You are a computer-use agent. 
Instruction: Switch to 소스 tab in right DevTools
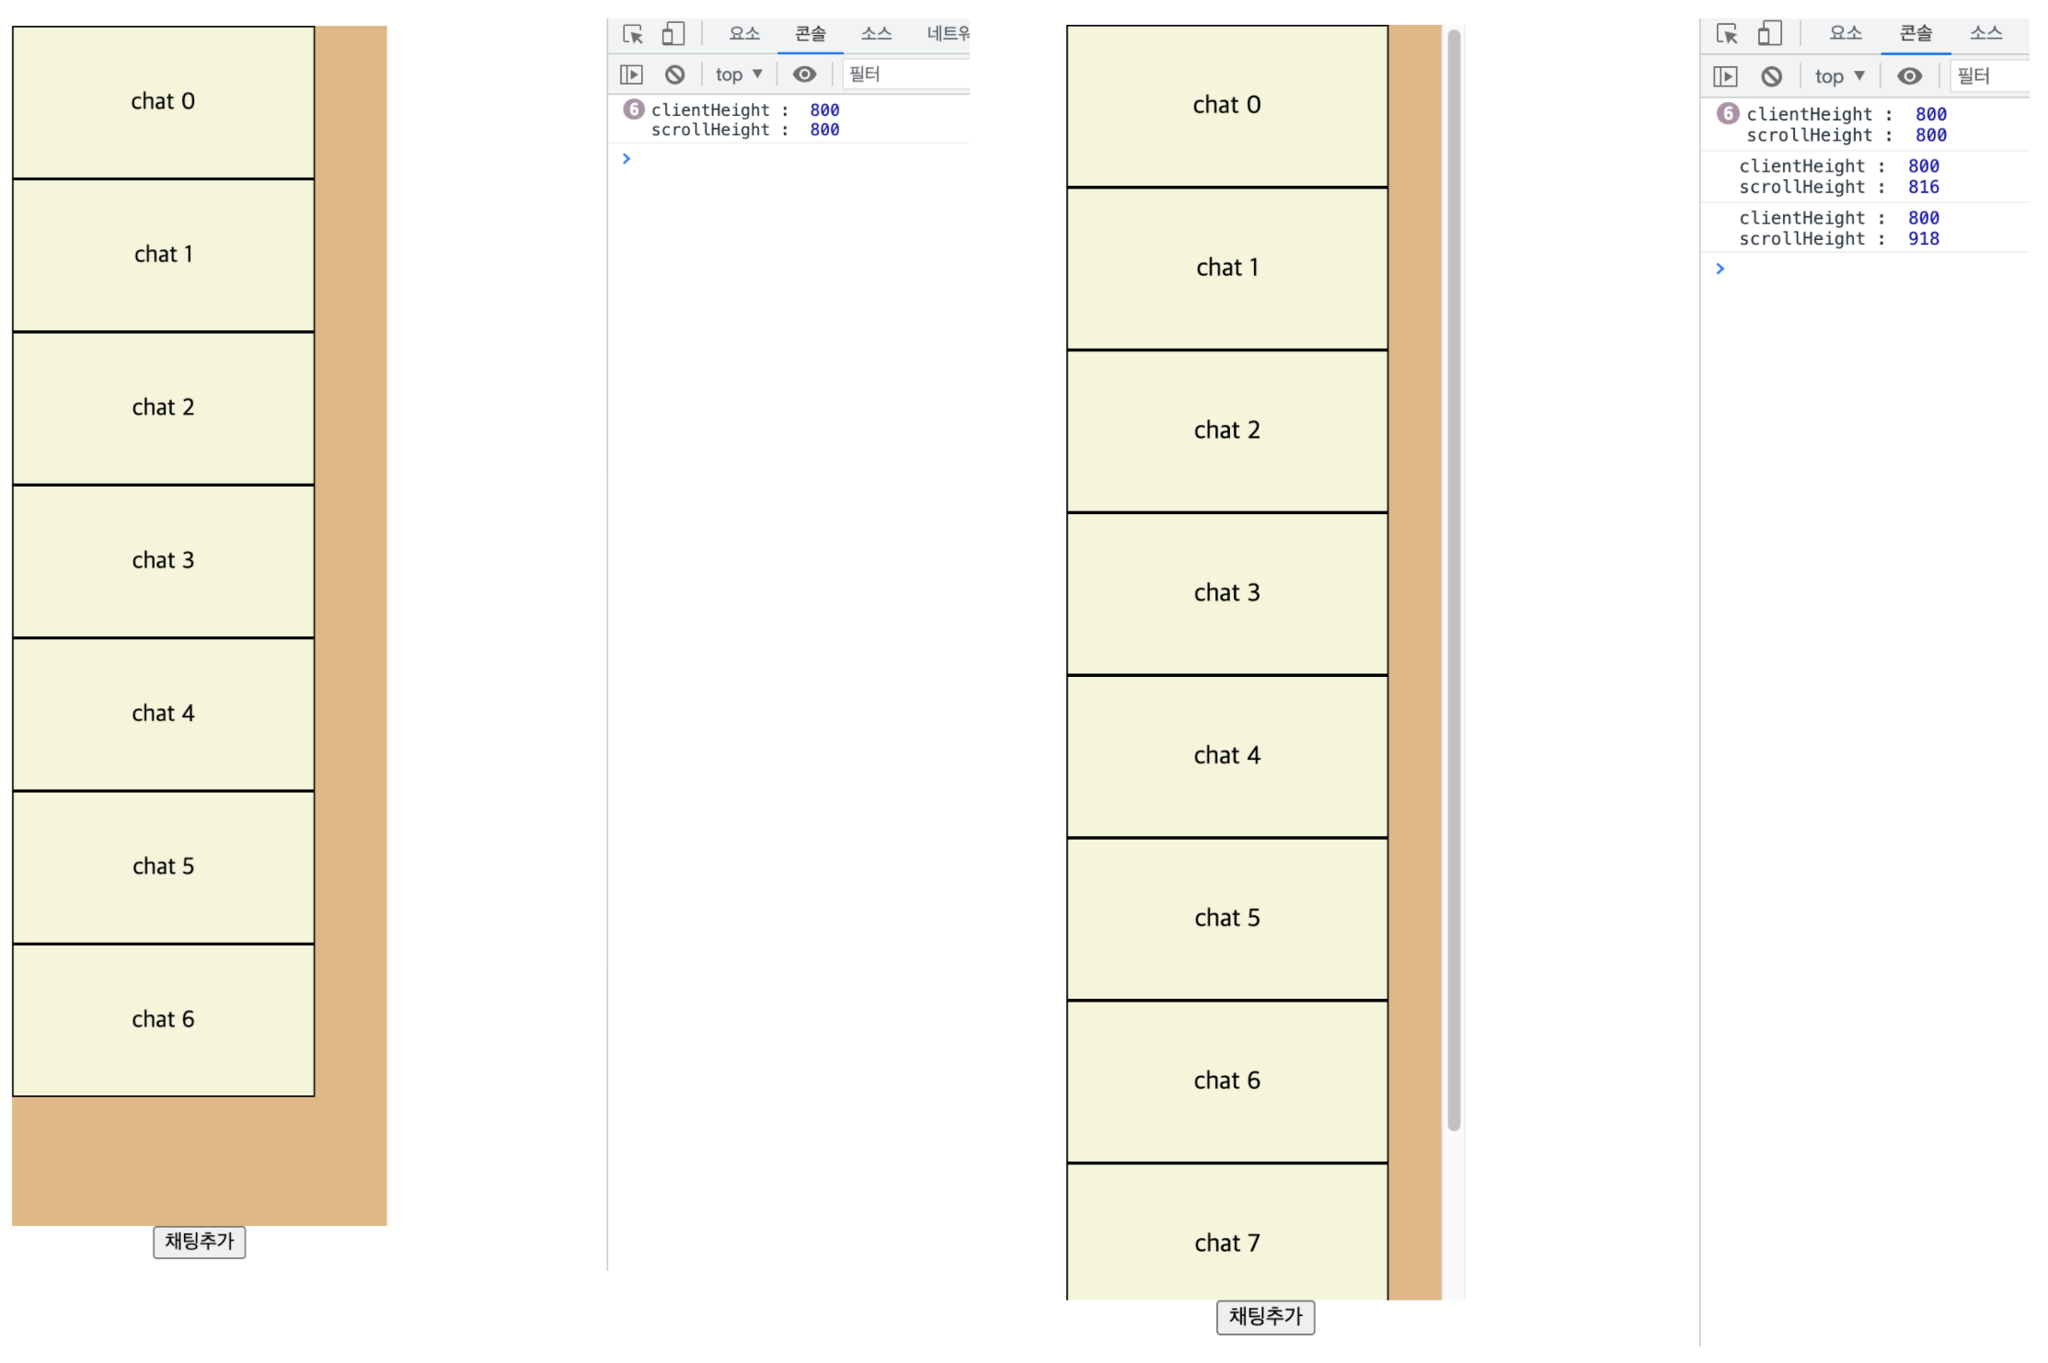click(x=1985, y=34)
